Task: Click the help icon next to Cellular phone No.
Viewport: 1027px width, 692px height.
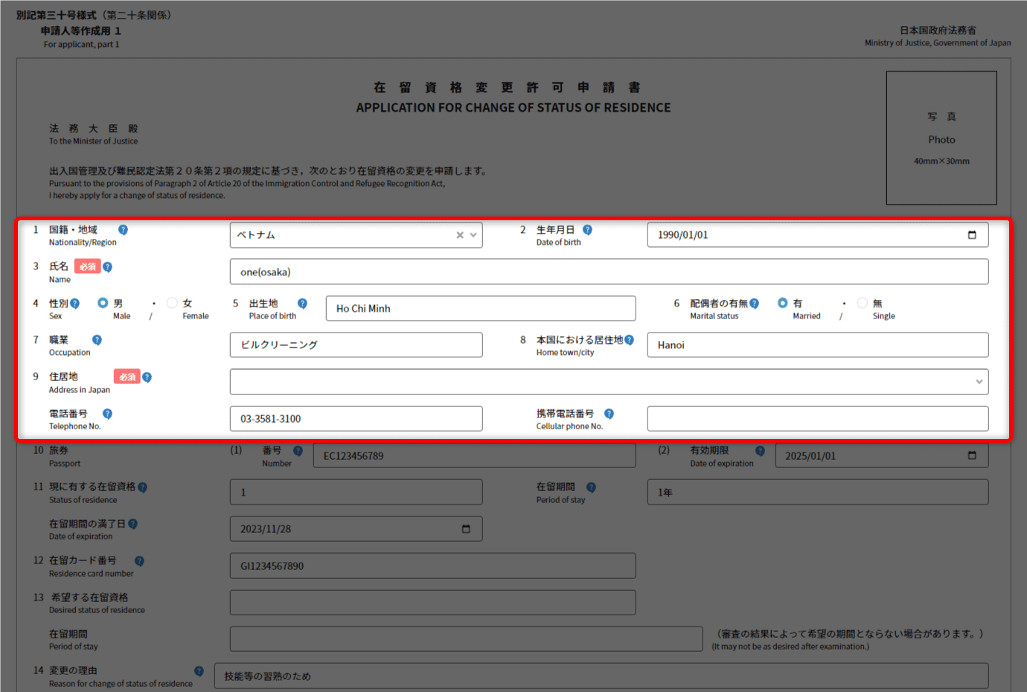Action: pyautogui.click(x=609, y=414)
